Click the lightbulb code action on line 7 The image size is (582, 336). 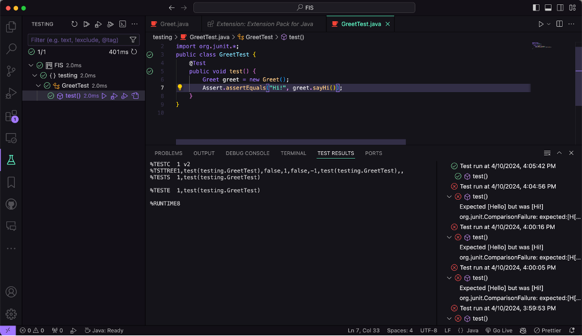(x=180, y=87)
